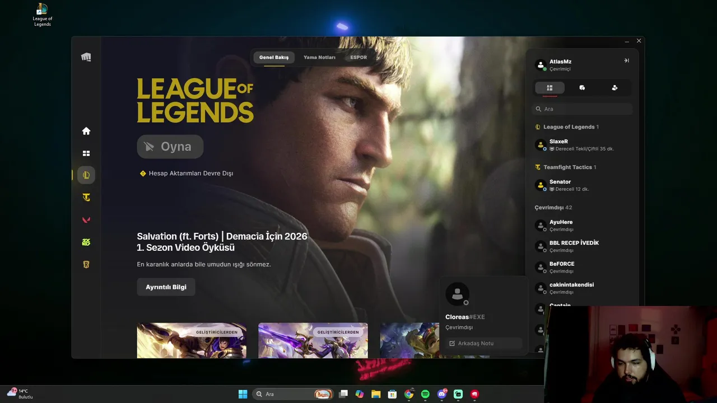Switch to Yama Notları tab
The height and width of the screenshot is (403, 717).
coord(319,57)
